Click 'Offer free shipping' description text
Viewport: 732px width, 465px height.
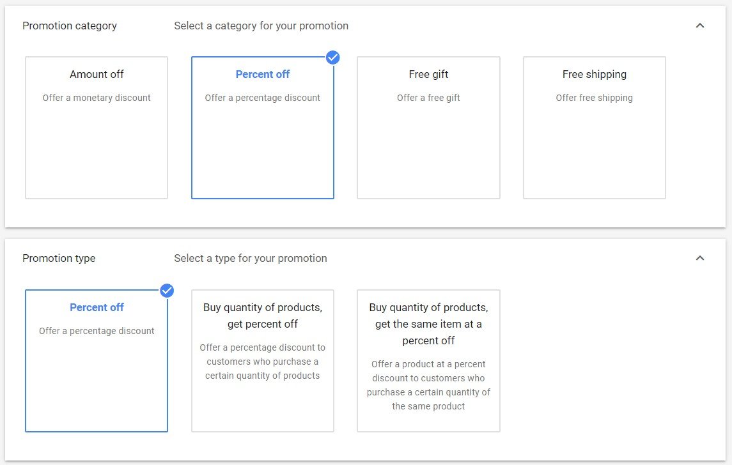[595, 98]
